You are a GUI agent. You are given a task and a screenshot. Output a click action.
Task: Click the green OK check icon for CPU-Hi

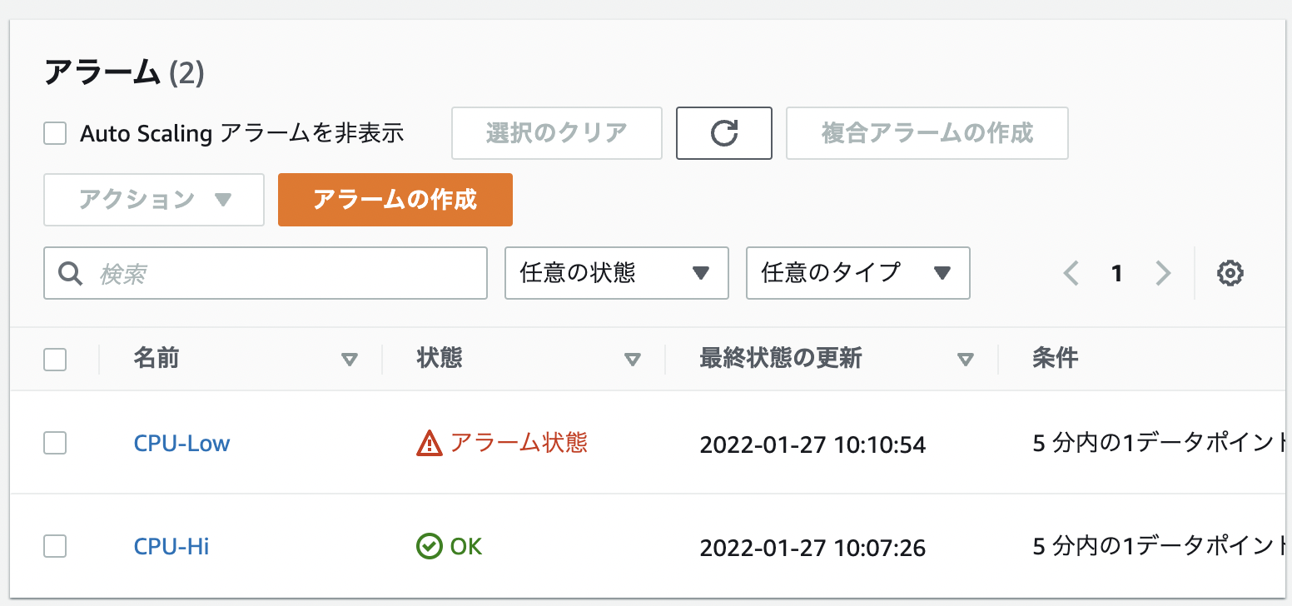point(427,546)
